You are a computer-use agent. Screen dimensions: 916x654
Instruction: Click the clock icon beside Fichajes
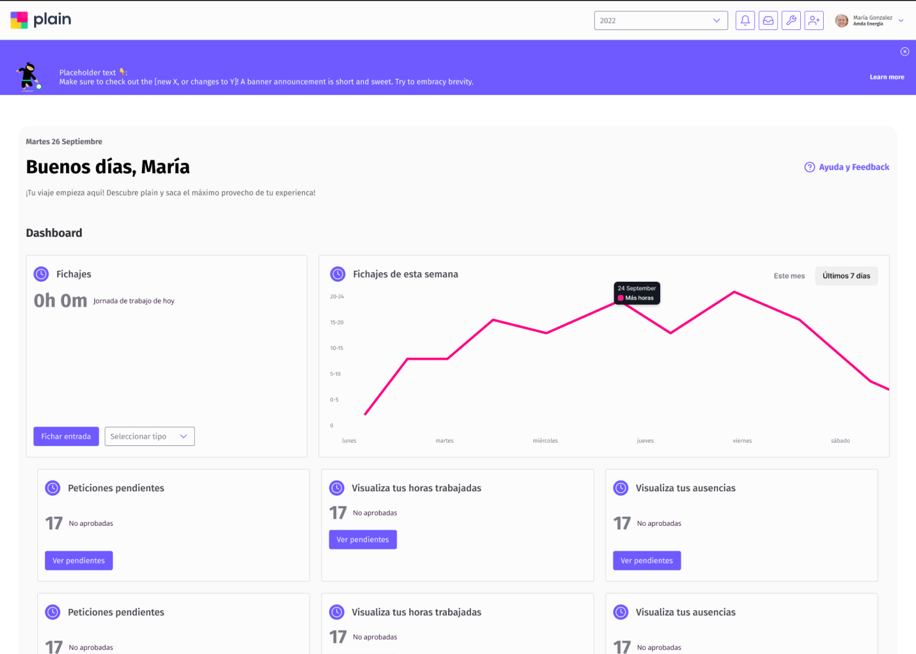point(41,274)
